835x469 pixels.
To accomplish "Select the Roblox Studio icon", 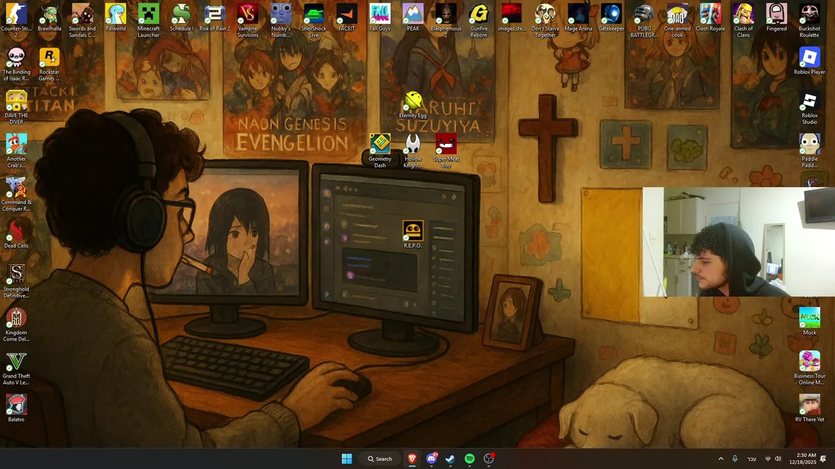I will [810, 107].
